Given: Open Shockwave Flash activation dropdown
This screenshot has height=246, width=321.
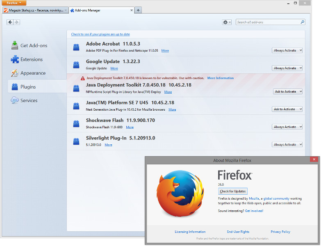Looking at the screenshot, I should [287, 127].
